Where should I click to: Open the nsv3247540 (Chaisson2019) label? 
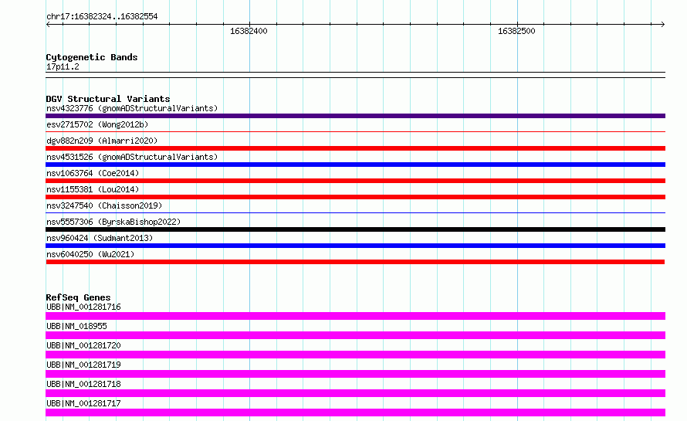click(x=104, y=205)
